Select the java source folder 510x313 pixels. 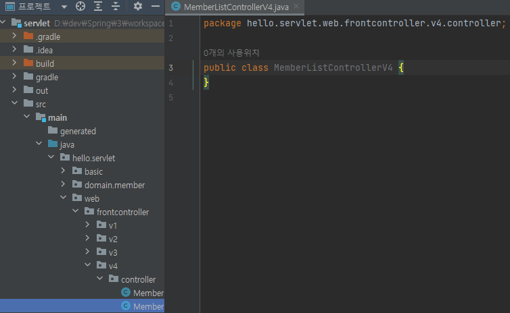pos(82,144)
